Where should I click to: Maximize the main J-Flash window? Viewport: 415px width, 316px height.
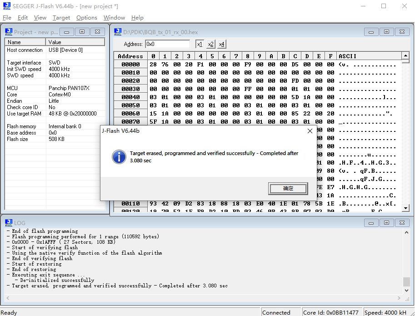pos(384,6)
